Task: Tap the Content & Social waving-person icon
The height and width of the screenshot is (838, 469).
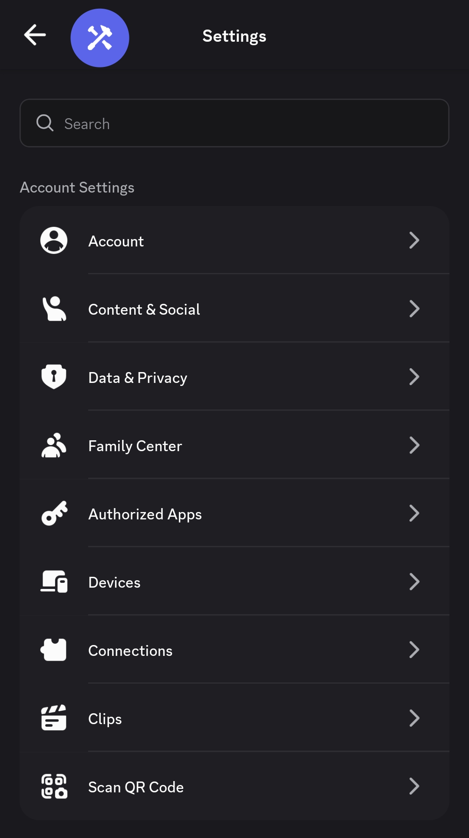Action: [54, 309]
